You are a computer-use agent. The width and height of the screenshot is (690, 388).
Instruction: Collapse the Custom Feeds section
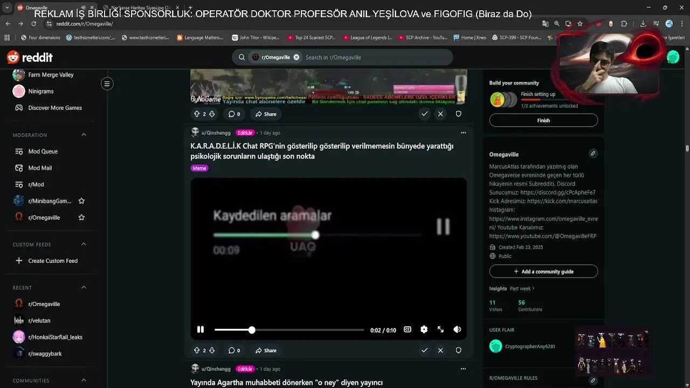pos(84,244)
